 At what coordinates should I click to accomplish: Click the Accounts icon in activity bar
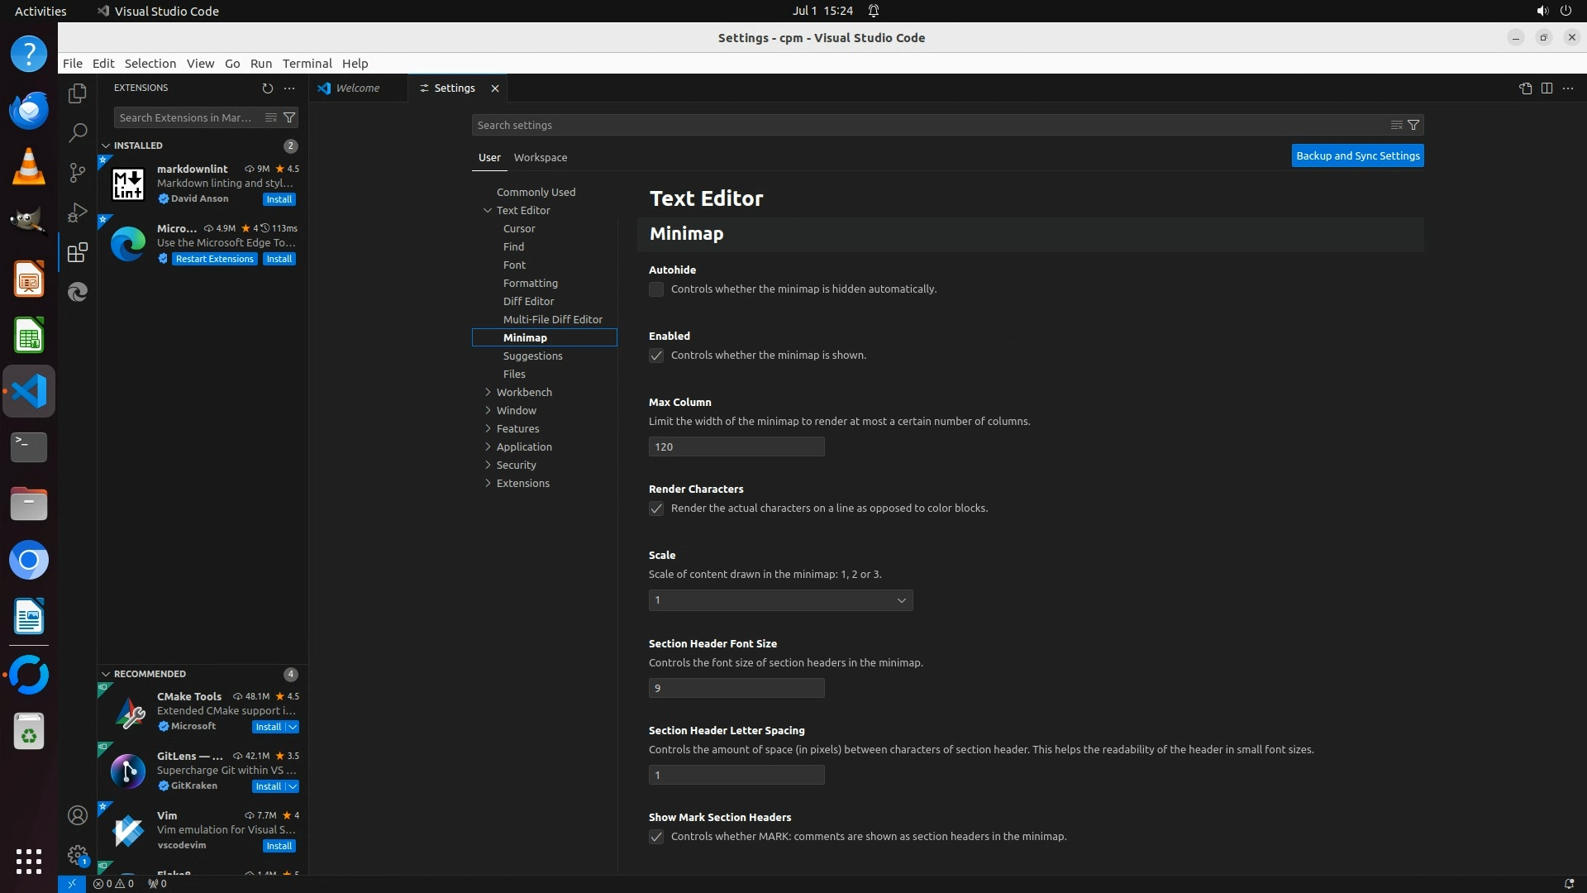point(78,815)
